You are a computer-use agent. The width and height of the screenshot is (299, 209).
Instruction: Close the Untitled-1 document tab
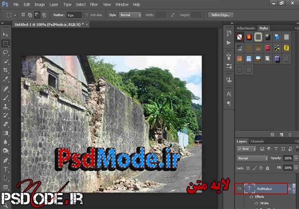click(87, 24)
